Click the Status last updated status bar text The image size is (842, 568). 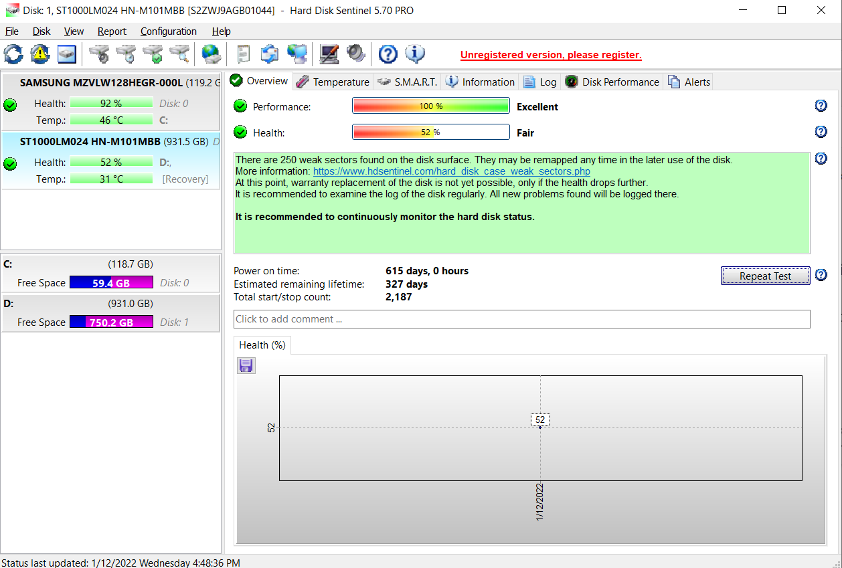(x=121, y=563)
